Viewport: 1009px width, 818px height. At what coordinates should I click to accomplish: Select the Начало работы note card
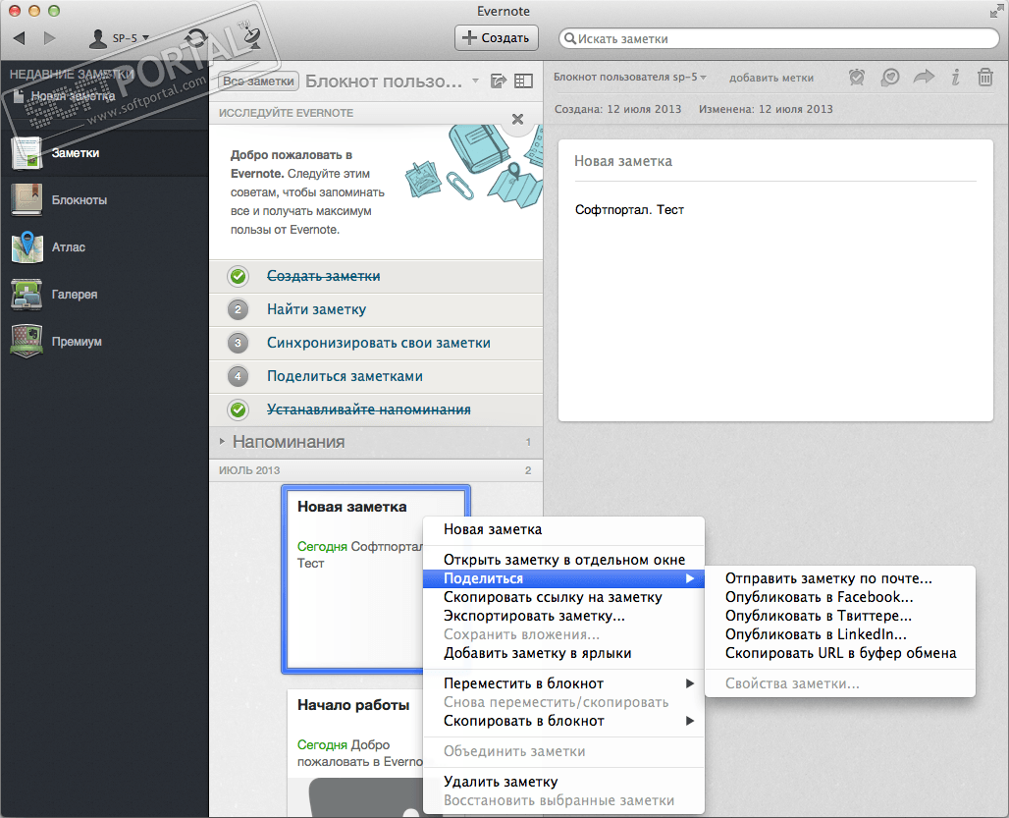[x=354, y=753]
